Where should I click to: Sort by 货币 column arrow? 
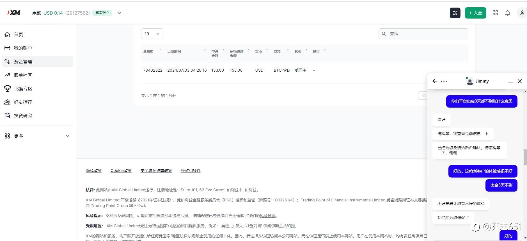pyautogui.click(x=267, y=50)
